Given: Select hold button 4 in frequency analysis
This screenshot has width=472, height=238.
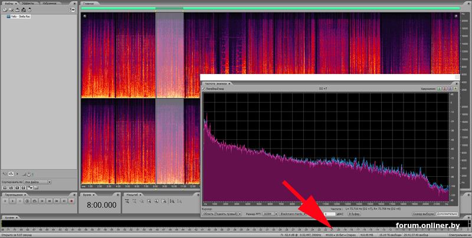Looking at the screenshot, I should (x=456, y=89).
